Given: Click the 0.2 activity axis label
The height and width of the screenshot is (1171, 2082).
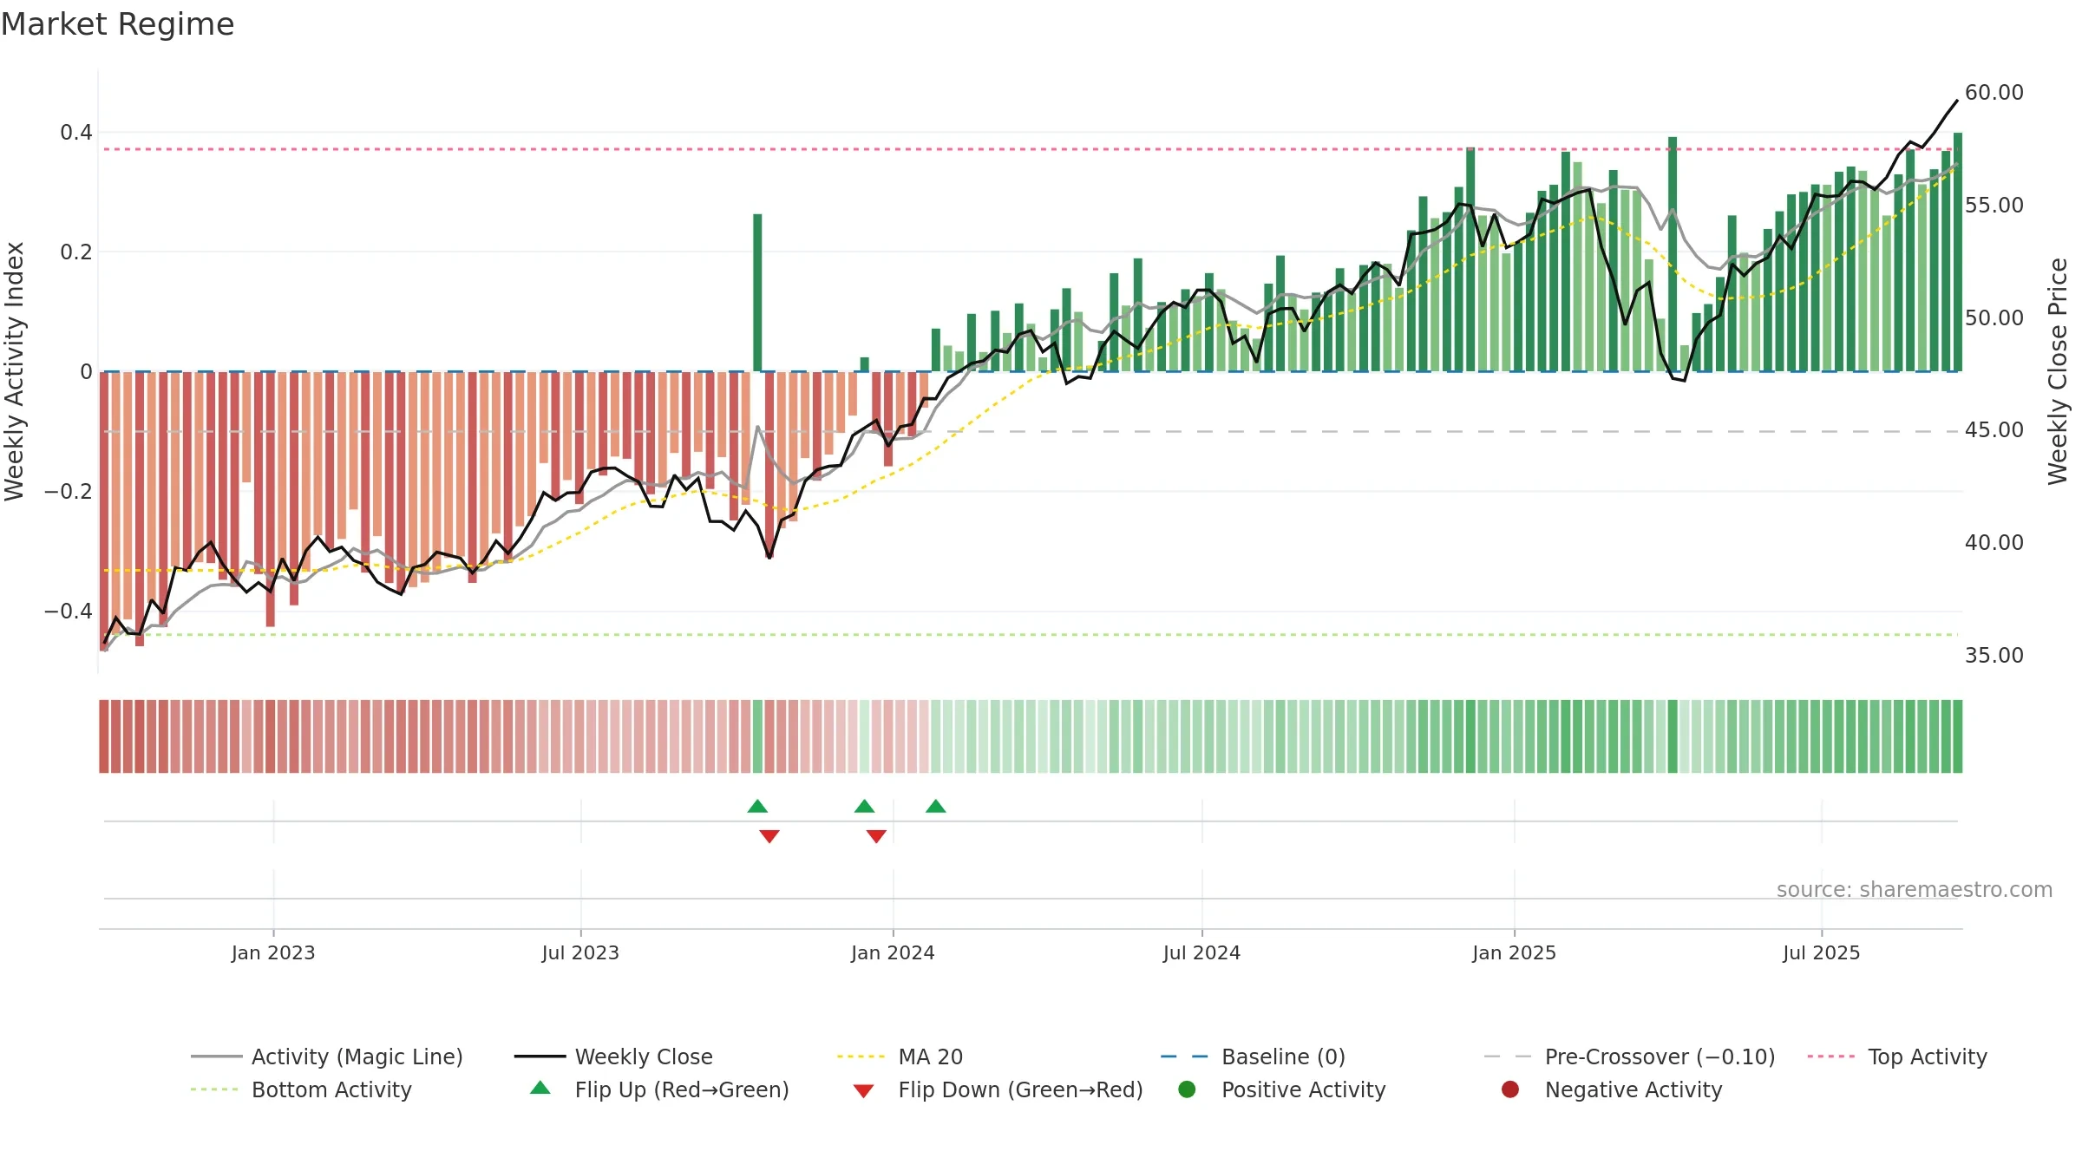Looking at the screenshot, I should point(76,252).
